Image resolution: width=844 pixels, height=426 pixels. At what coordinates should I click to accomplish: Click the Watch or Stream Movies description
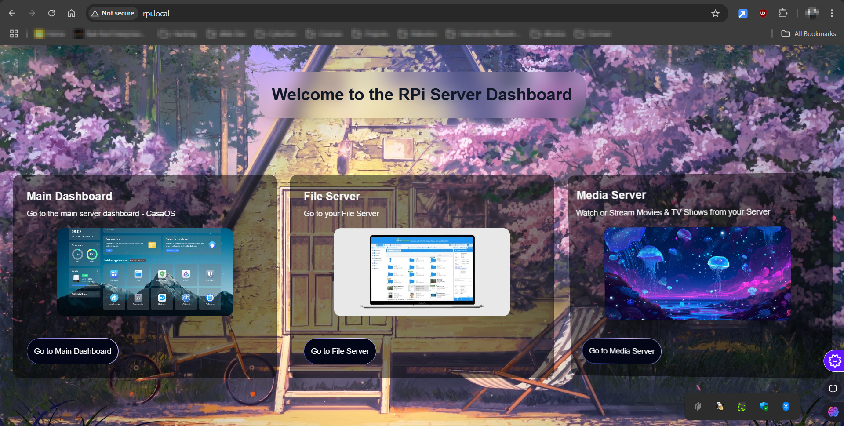[x=673, y=212]
